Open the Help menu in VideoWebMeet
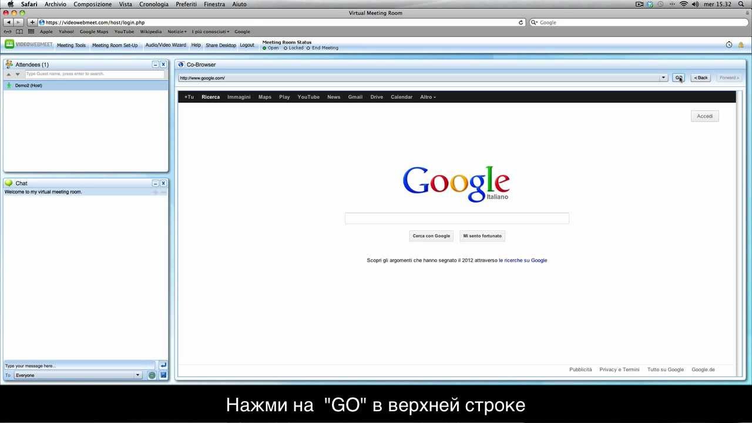Image resolution: width=752 pixels, height=423 pixels. pyautogui.click(x=196, y=45)
